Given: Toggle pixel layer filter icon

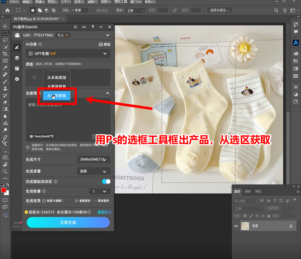Looking at the screenshot, I should 262,201.
